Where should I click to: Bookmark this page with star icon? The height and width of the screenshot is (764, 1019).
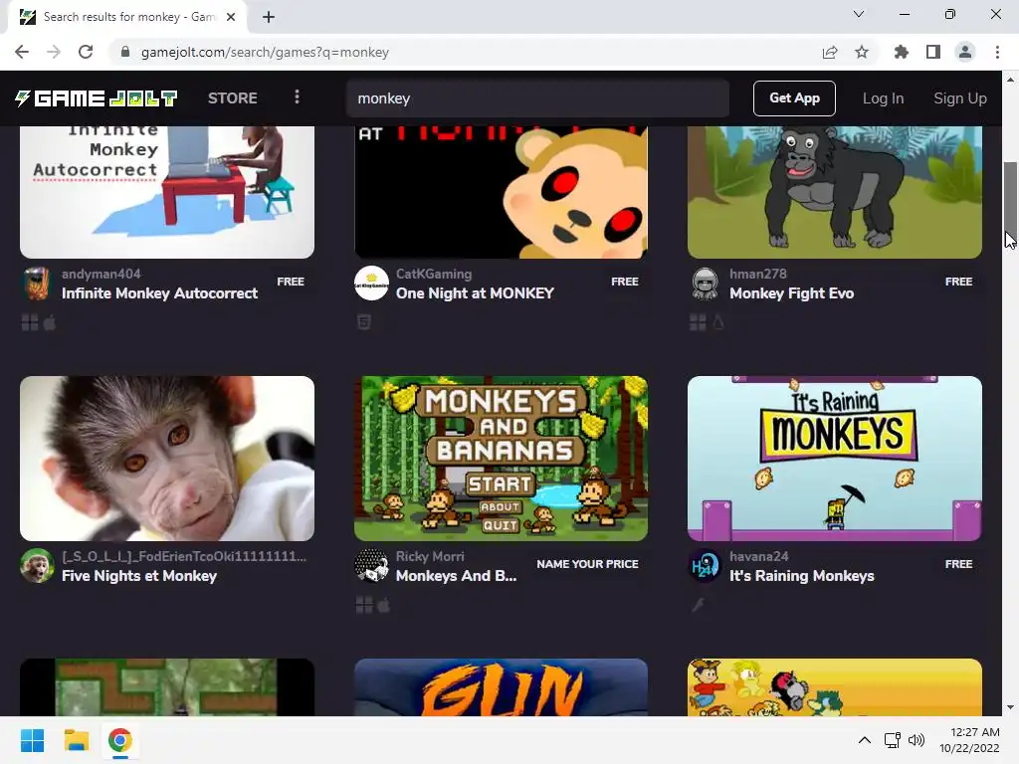click(862, 52)
